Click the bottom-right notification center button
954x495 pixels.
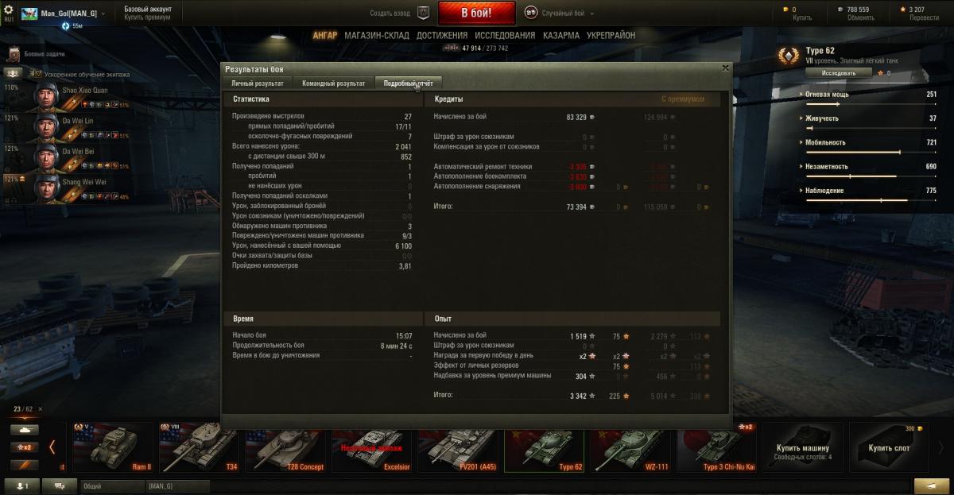[x=931, y=485]
